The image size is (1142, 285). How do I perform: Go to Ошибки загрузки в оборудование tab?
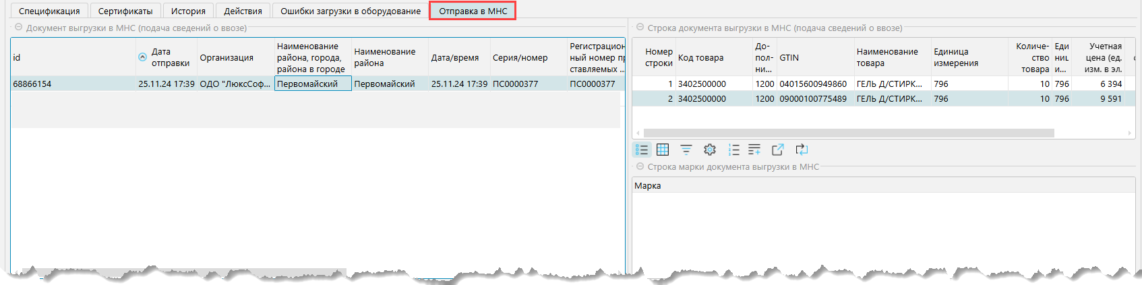click(350, 11)
